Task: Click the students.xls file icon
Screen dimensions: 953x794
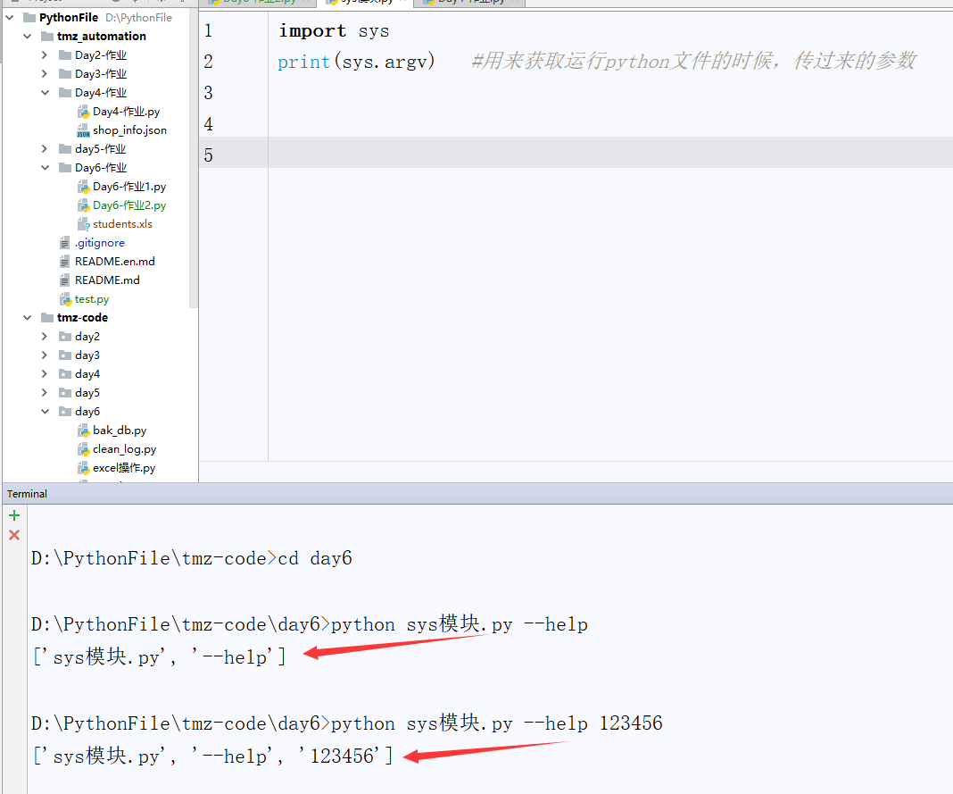Action: click(83, 224)
